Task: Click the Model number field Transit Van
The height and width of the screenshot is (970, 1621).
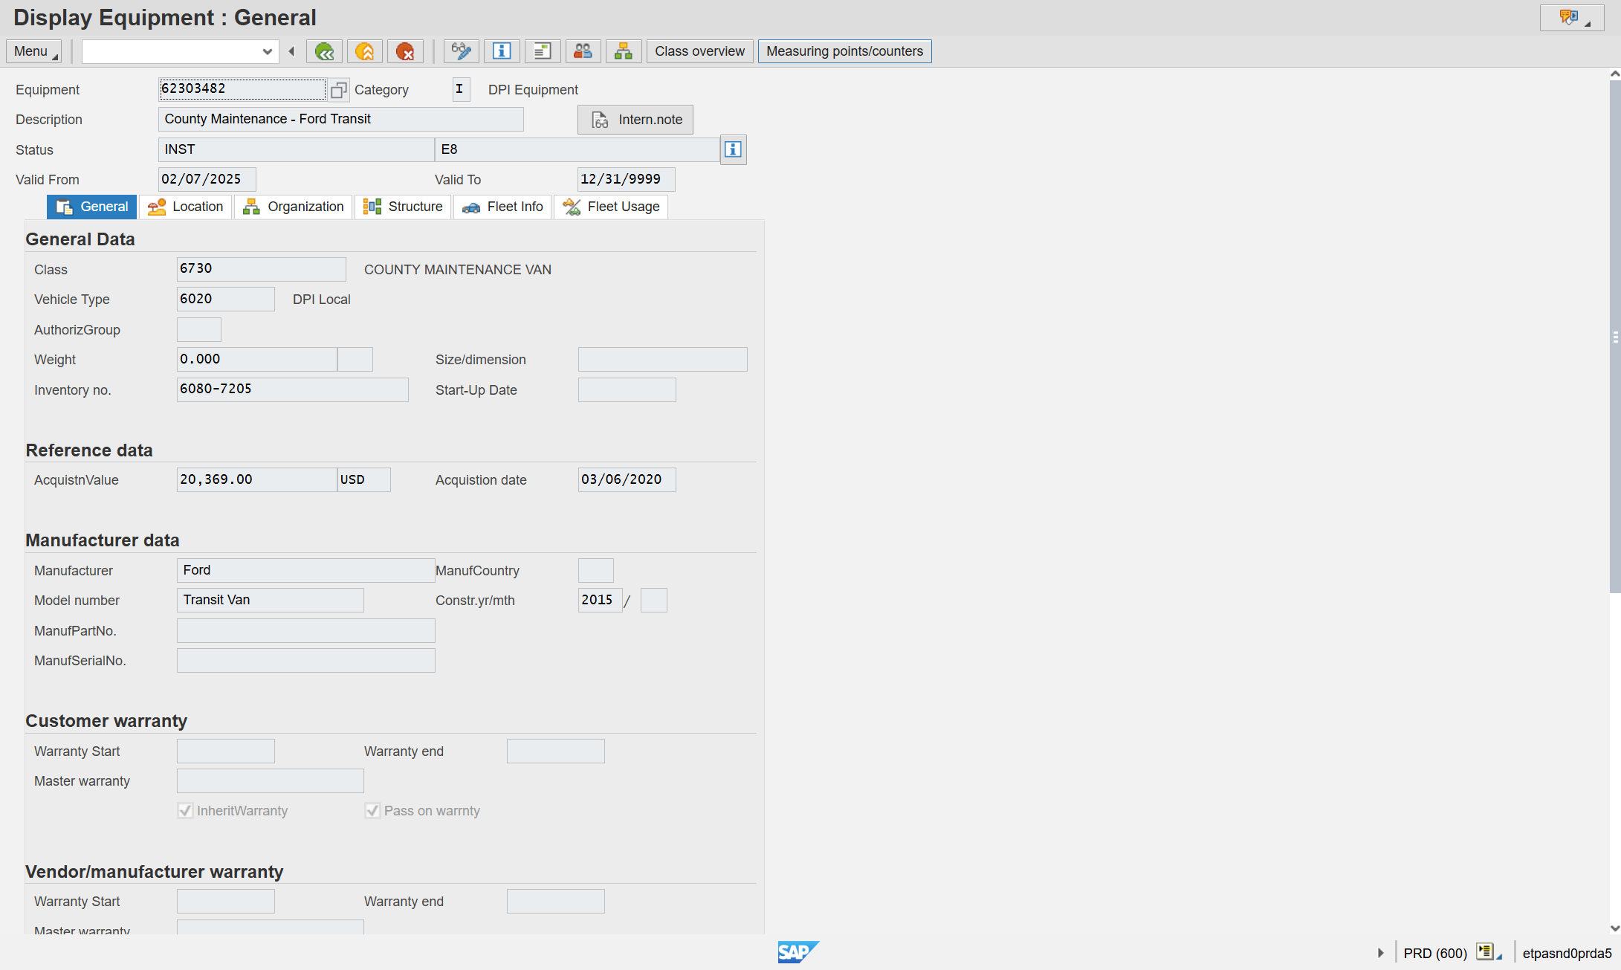Action: [x=271, y=600]
